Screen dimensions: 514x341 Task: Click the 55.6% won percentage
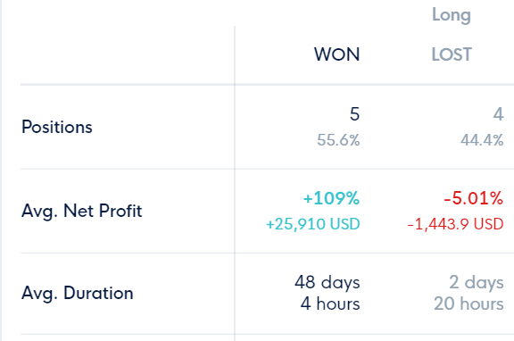click(x=338, y=140)
